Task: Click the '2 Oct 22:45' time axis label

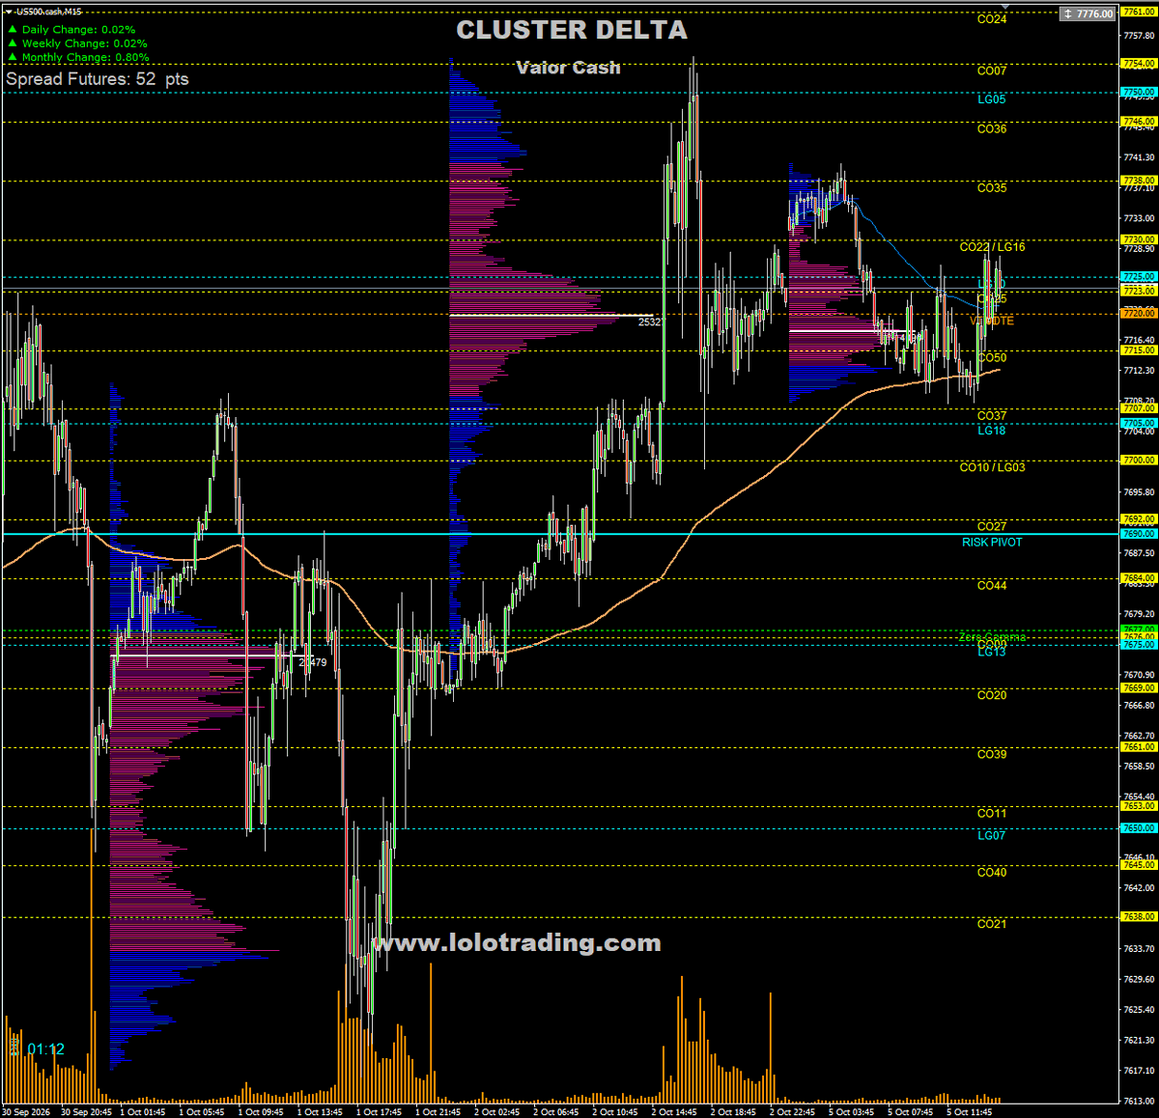Action: point(792,1112)
